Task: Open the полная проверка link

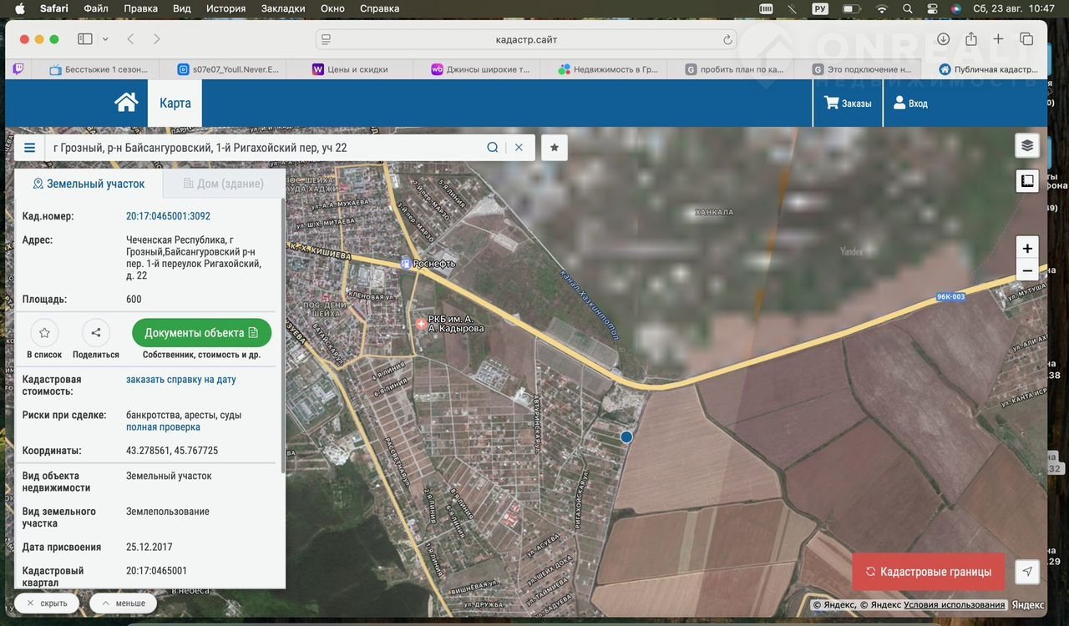Action: 163,427
